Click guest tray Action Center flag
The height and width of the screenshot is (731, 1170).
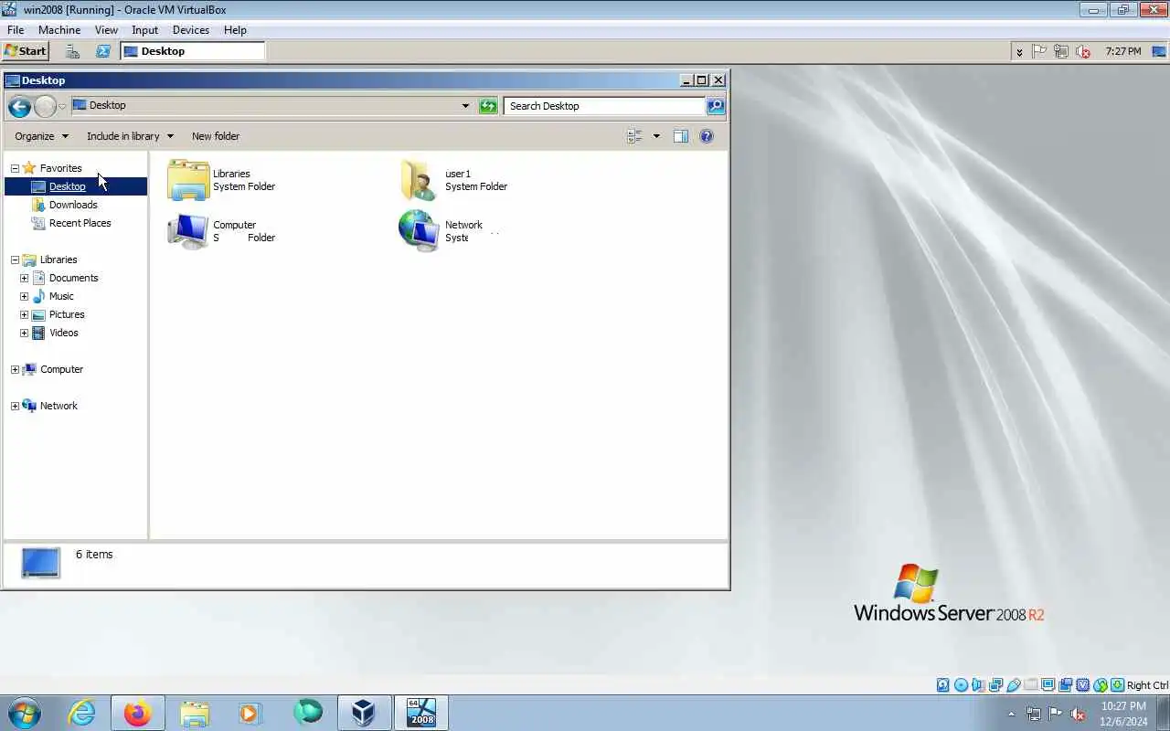pyautogui.click(x=1039, y=51)
